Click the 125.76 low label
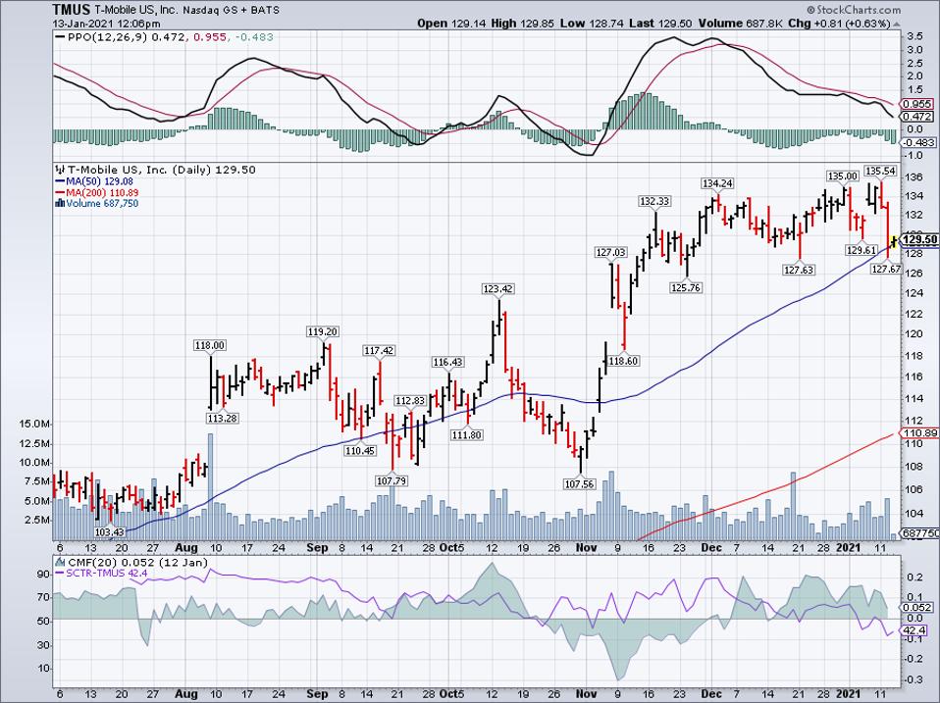940x703 pixels. tap(686, 288)
